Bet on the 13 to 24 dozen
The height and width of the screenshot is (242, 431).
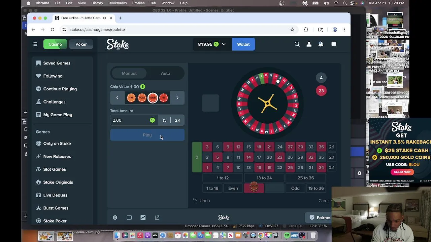264,178
